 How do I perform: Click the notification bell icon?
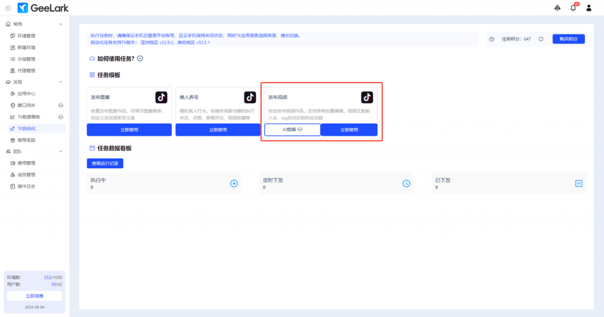click(573, 8)
